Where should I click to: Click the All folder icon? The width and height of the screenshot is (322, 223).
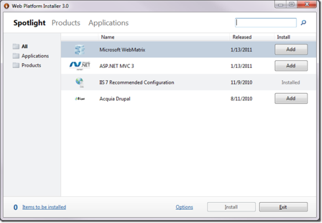pos(16,46)
